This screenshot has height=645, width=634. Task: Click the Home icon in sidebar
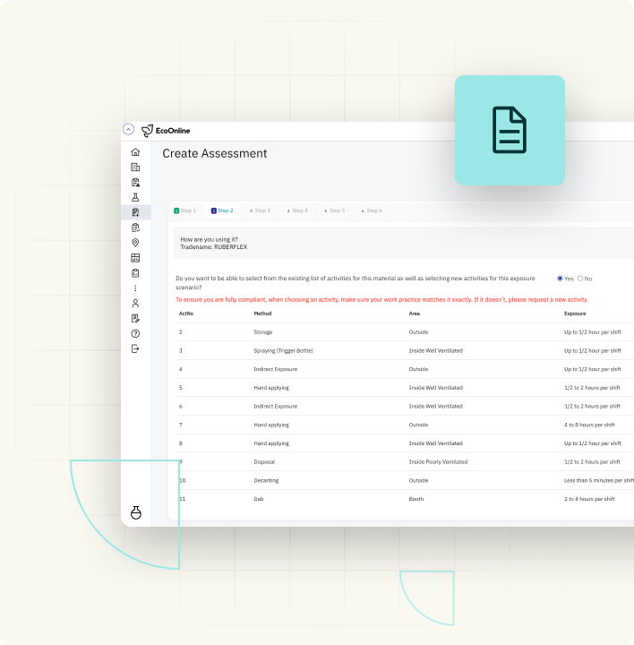[x=135, y=152]
